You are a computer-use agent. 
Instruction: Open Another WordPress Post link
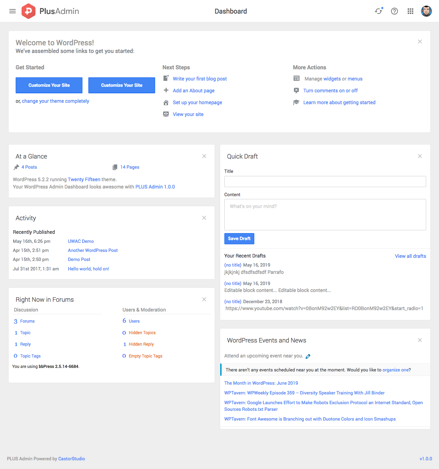pos(93,250)
